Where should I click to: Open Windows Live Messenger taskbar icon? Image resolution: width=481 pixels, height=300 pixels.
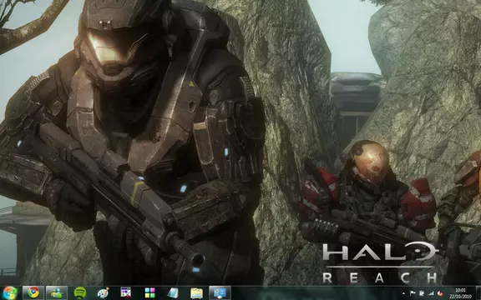57,293
